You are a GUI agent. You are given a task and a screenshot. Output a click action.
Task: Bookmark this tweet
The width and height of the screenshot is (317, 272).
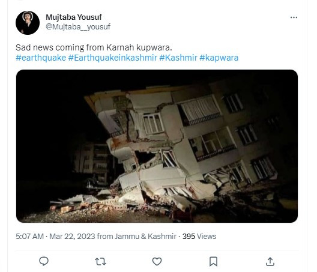[213, 261]
